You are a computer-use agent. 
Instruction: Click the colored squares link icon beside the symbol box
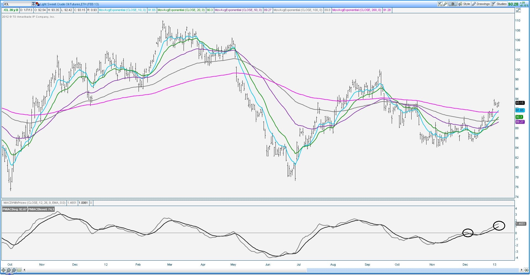(x=38, y=4)
